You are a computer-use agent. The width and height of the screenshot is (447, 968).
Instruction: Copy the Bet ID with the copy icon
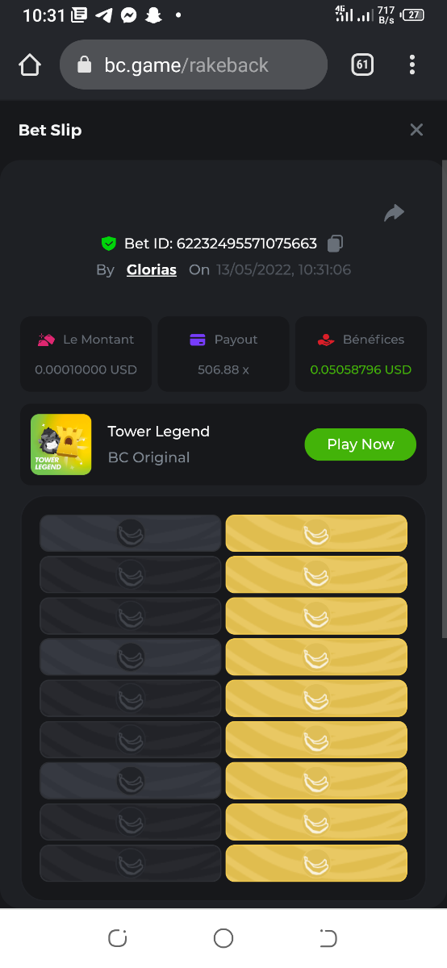pos(336,243)
